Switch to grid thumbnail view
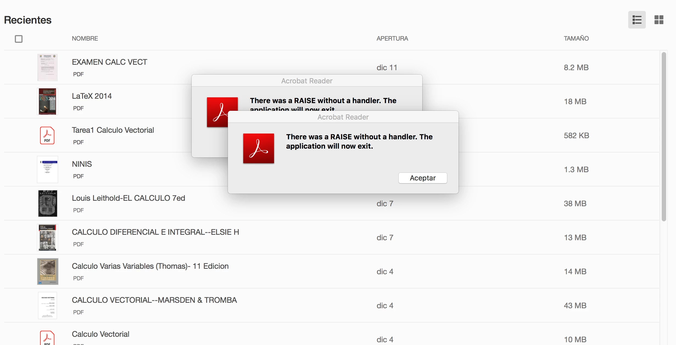The height and width of the screenshot is (345, 676). tap(659, 20)
